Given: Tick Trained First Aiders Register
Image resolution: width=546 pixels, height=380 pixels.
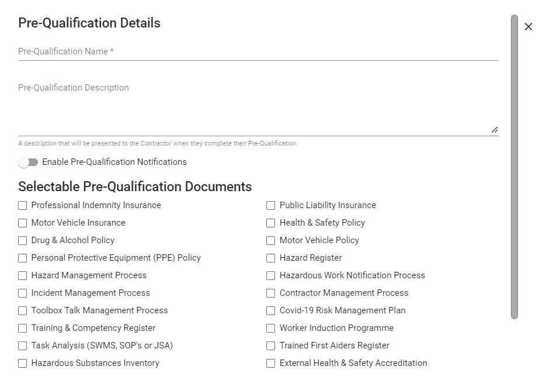Looking at the screenshot, I should point(270,346).
